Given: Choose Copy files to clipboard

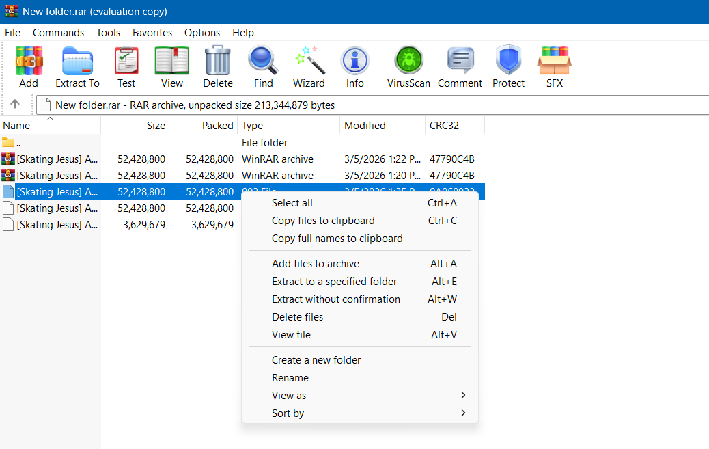Looking at the screenshot, I should pyautogui.click(x=360, y=221).
